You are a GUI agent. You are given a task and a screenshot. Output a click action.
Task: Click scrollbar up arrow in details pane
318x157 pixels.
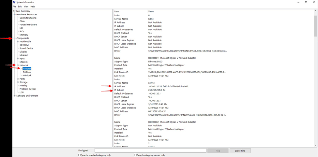tap(316, 11)
